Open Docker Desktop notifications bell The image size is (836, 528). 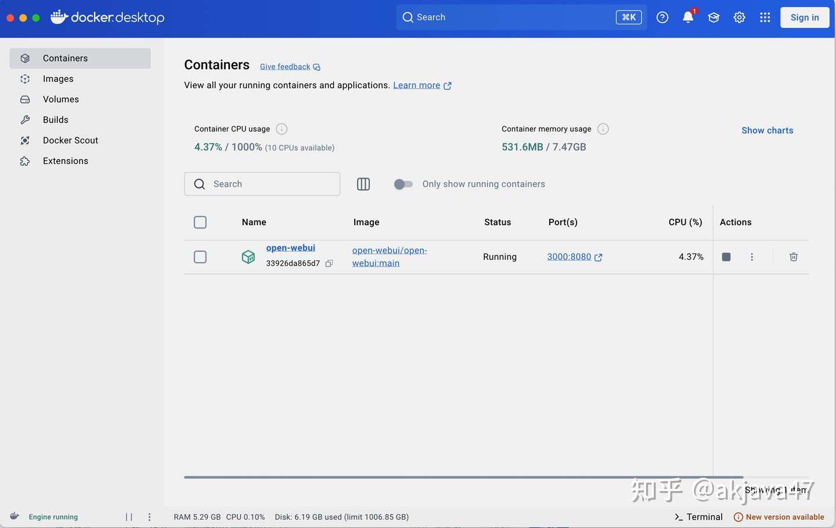[x=688, y=17]
